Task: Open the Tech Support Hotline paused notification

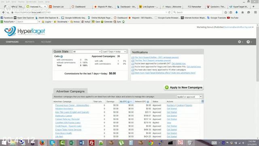Action: coord(157,57)
